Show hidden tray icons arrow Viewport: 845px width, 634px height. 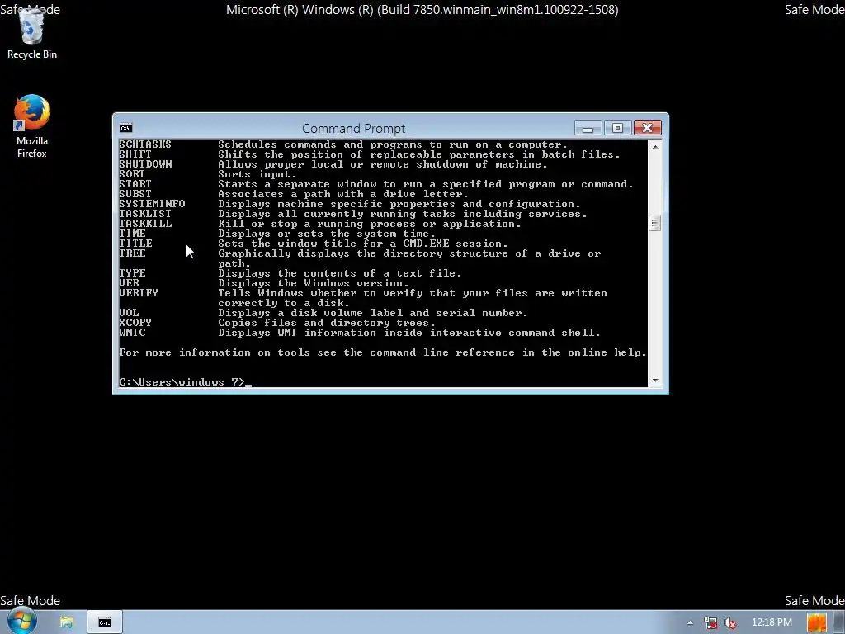(x=690, y=622)
